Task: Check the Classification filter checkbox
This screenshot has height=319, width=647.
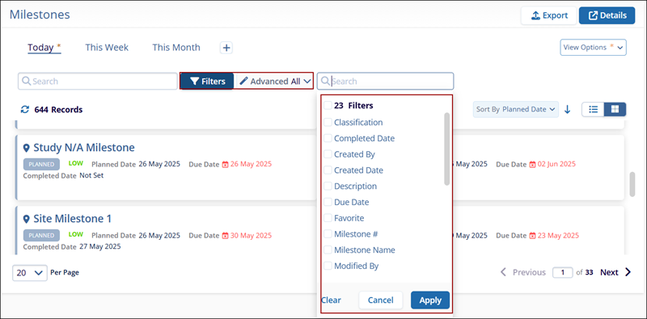Action: tap(328, 123)
